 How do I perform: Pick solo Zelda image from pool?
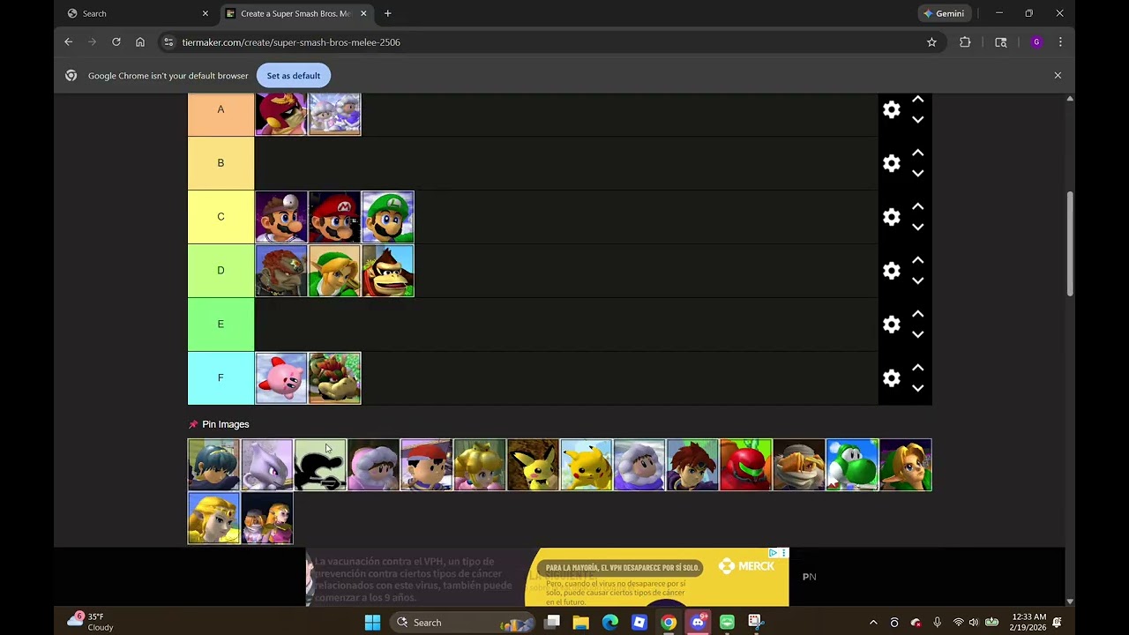[x=213, y=519]
